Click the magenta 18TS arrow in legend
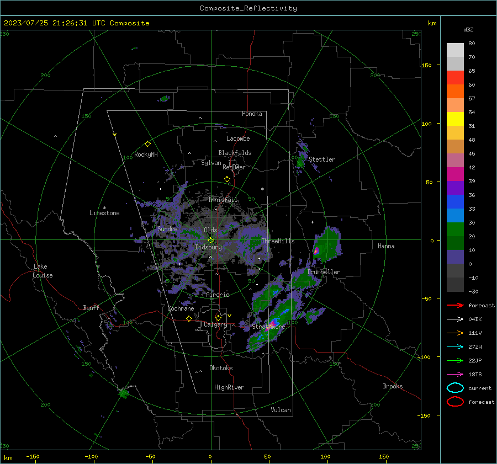The height and width of the screenshot is (464, 497). 455,375
